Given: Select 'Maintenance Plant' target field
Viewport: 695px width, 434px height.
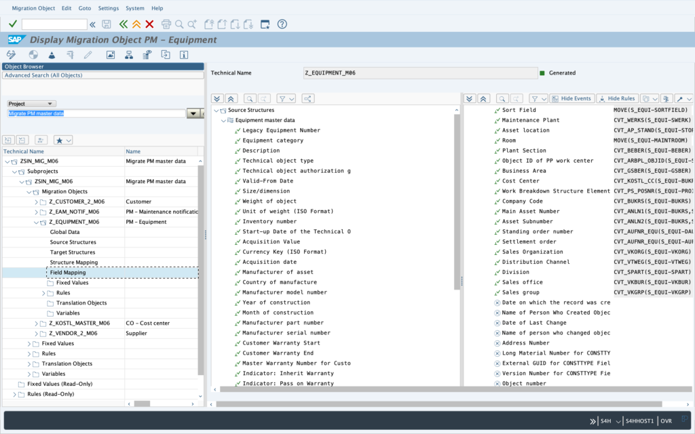Looking at the screenshot, I should point(531,121).
